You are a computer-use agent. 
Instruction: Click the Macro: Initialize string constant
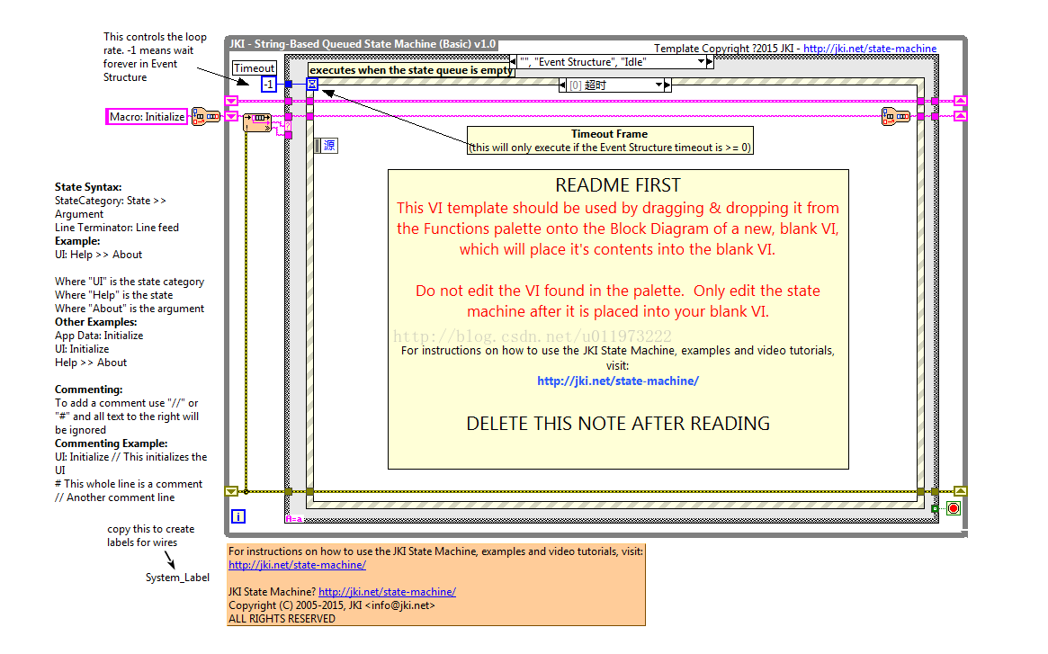[147, 117]
